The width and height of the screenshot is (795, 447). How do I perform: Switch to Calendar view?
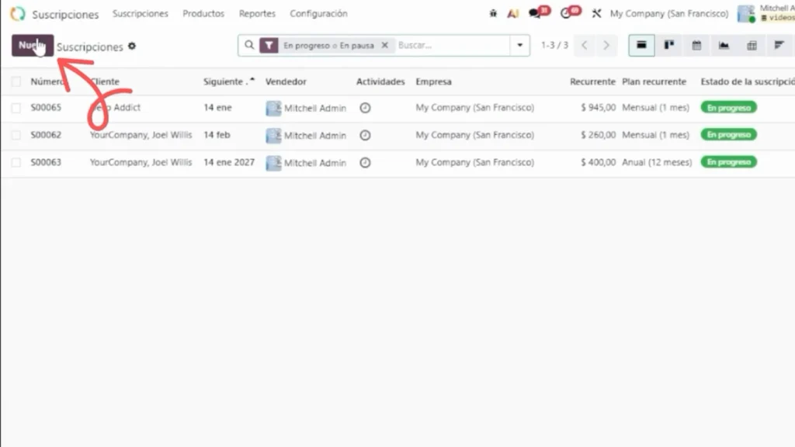click(696, 46)
